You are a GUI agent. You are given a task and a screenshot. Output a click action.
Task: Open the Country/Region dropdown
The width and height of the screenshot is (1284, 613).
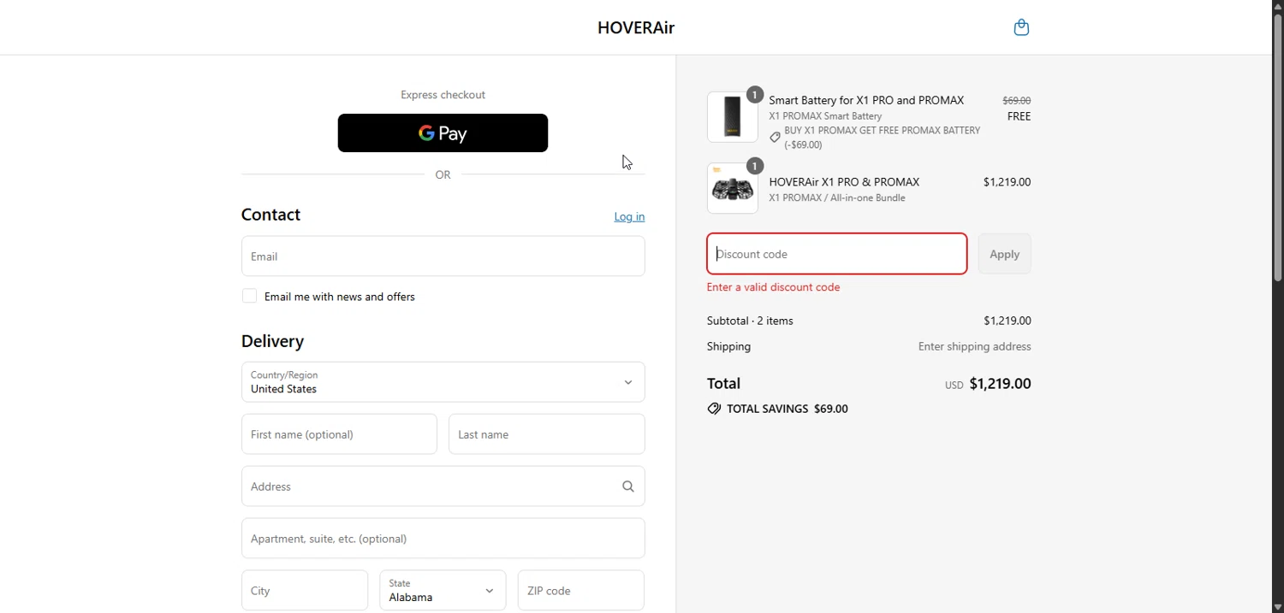click(443, 381)
